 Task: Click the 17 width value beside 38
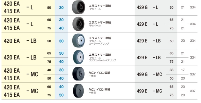click(x=183, y=70)
